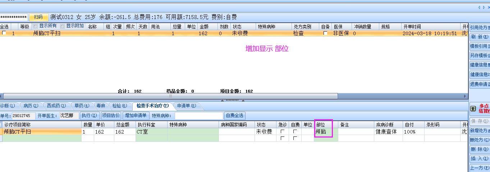Click the 上一方 sidebar button

tap(480, 168)
